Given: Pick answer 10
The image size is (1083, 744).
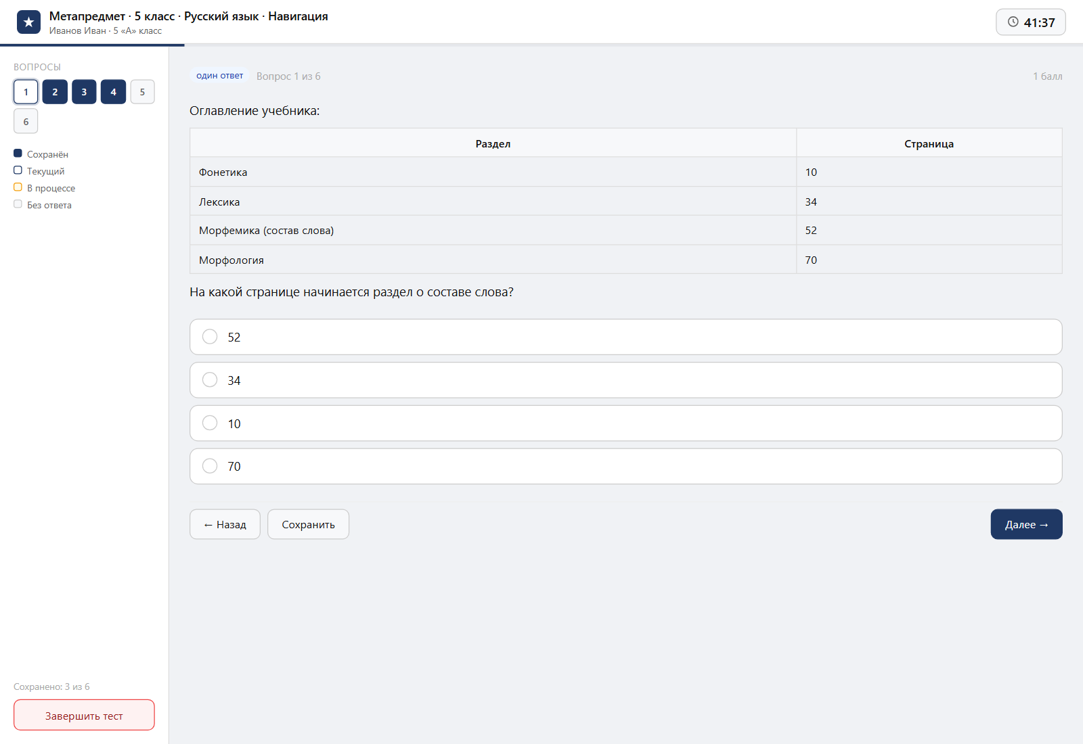Looking at the screenshot, I should pyautogui.click(x=625, y=423).
